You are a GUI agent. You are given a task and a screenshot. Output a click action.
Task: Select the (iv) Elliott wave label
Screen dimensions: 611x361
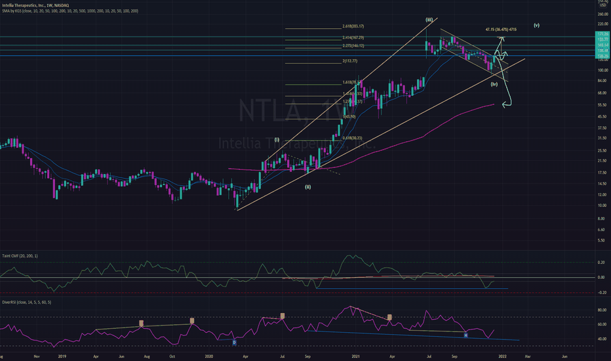pos(494,84)
